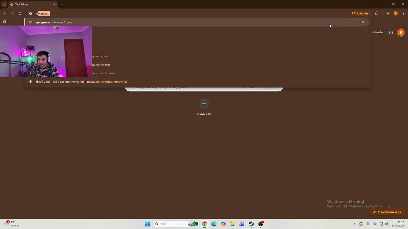This screenshot has height=229, width=408.
Task: Open the Google apps grid
Action: tap(391, 32)
